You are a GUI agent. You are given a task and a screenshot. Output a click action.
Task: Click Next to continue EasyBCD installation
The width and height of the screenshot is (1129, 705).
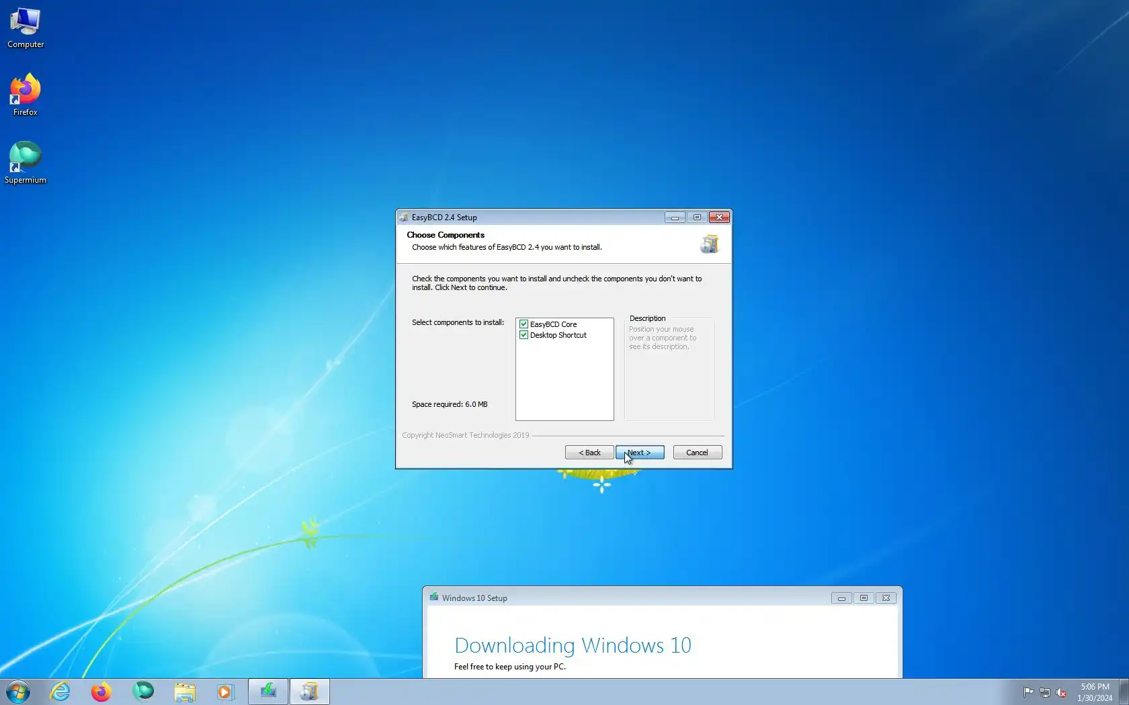click(x=640, y=453)
